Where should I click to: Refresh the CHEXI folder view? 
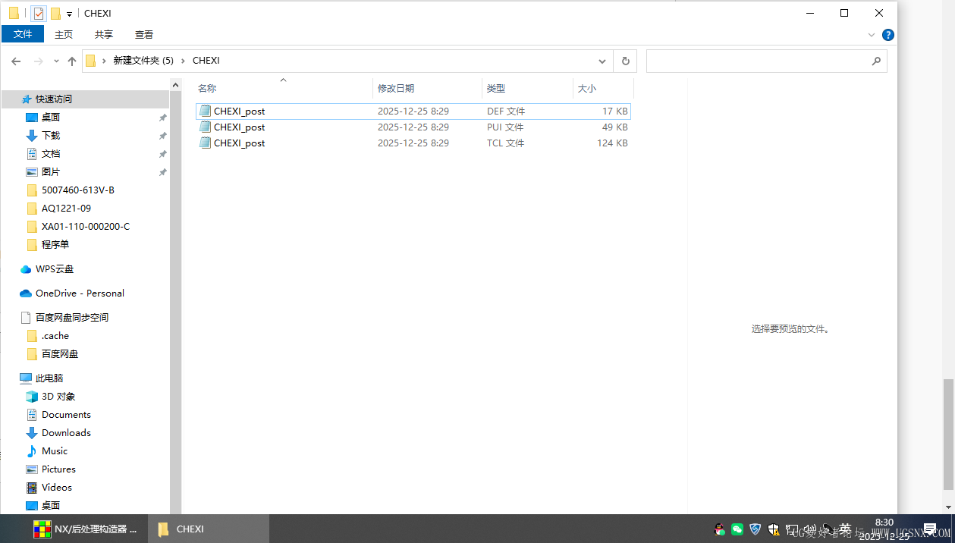click(x=625, y=61)
